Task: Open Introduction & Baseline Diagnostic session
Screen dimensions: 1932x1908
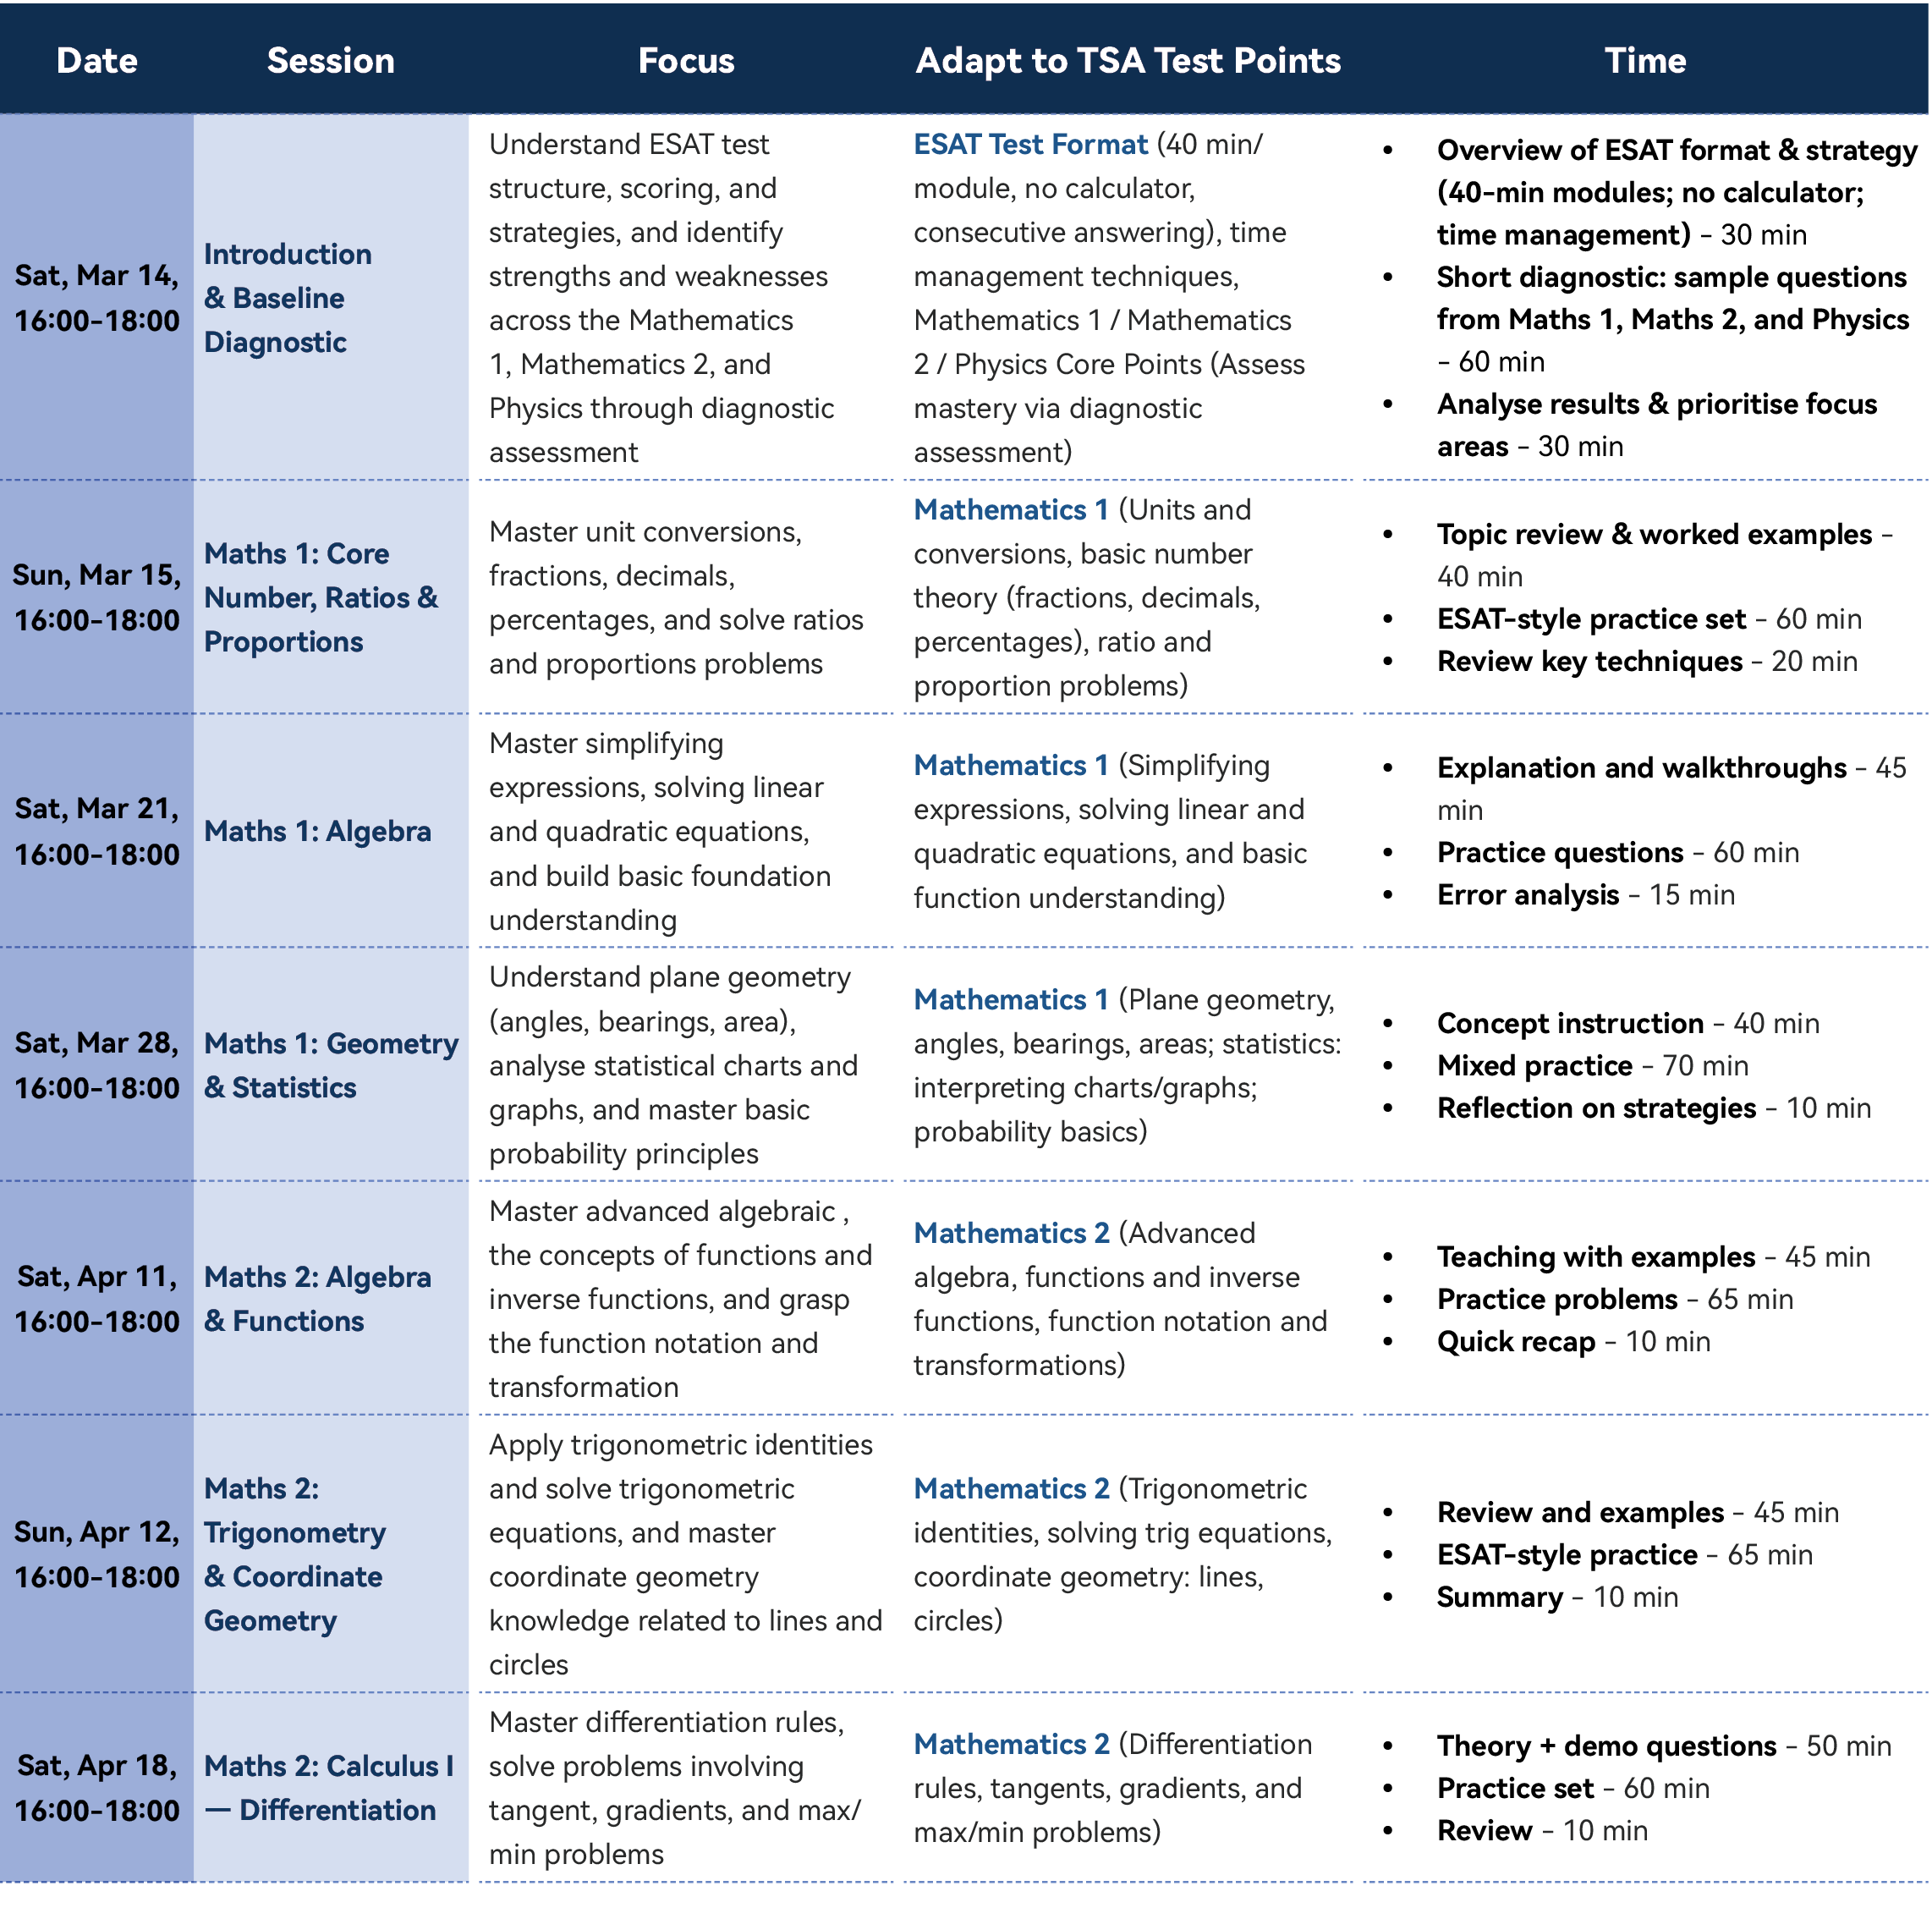Action: click(x=287, y=298)
